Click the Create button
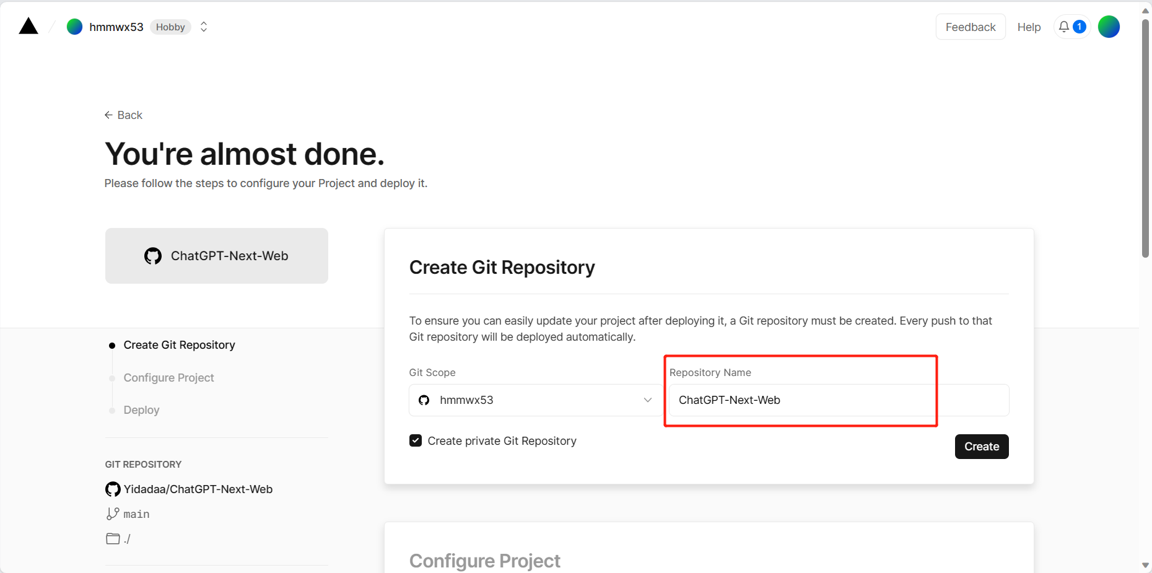Screen dimensions: 1152x573 (x=982, y=447)
